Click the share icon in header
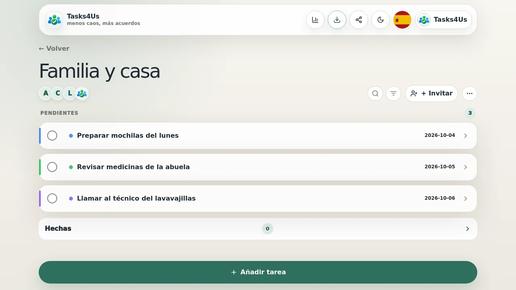 pos(359,20)
